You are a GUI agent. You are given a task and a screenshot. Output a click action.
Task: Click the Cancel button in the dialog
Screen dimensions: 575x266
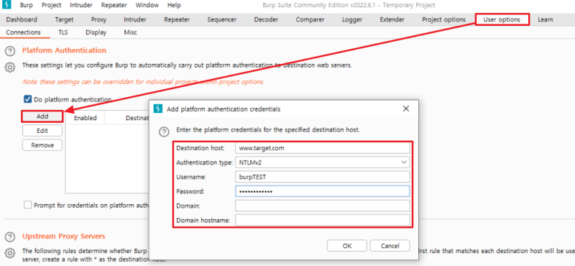coord(390,246)
